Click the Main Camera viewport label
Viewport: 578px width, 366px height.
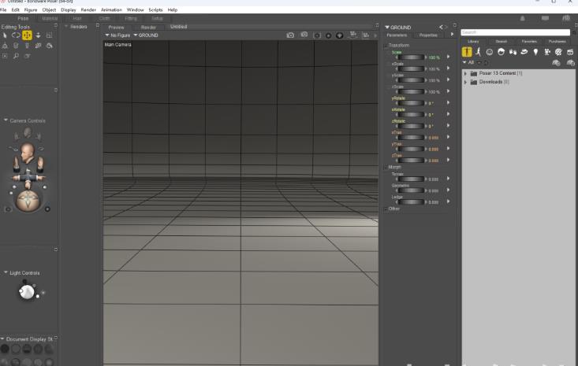point(117,45)
